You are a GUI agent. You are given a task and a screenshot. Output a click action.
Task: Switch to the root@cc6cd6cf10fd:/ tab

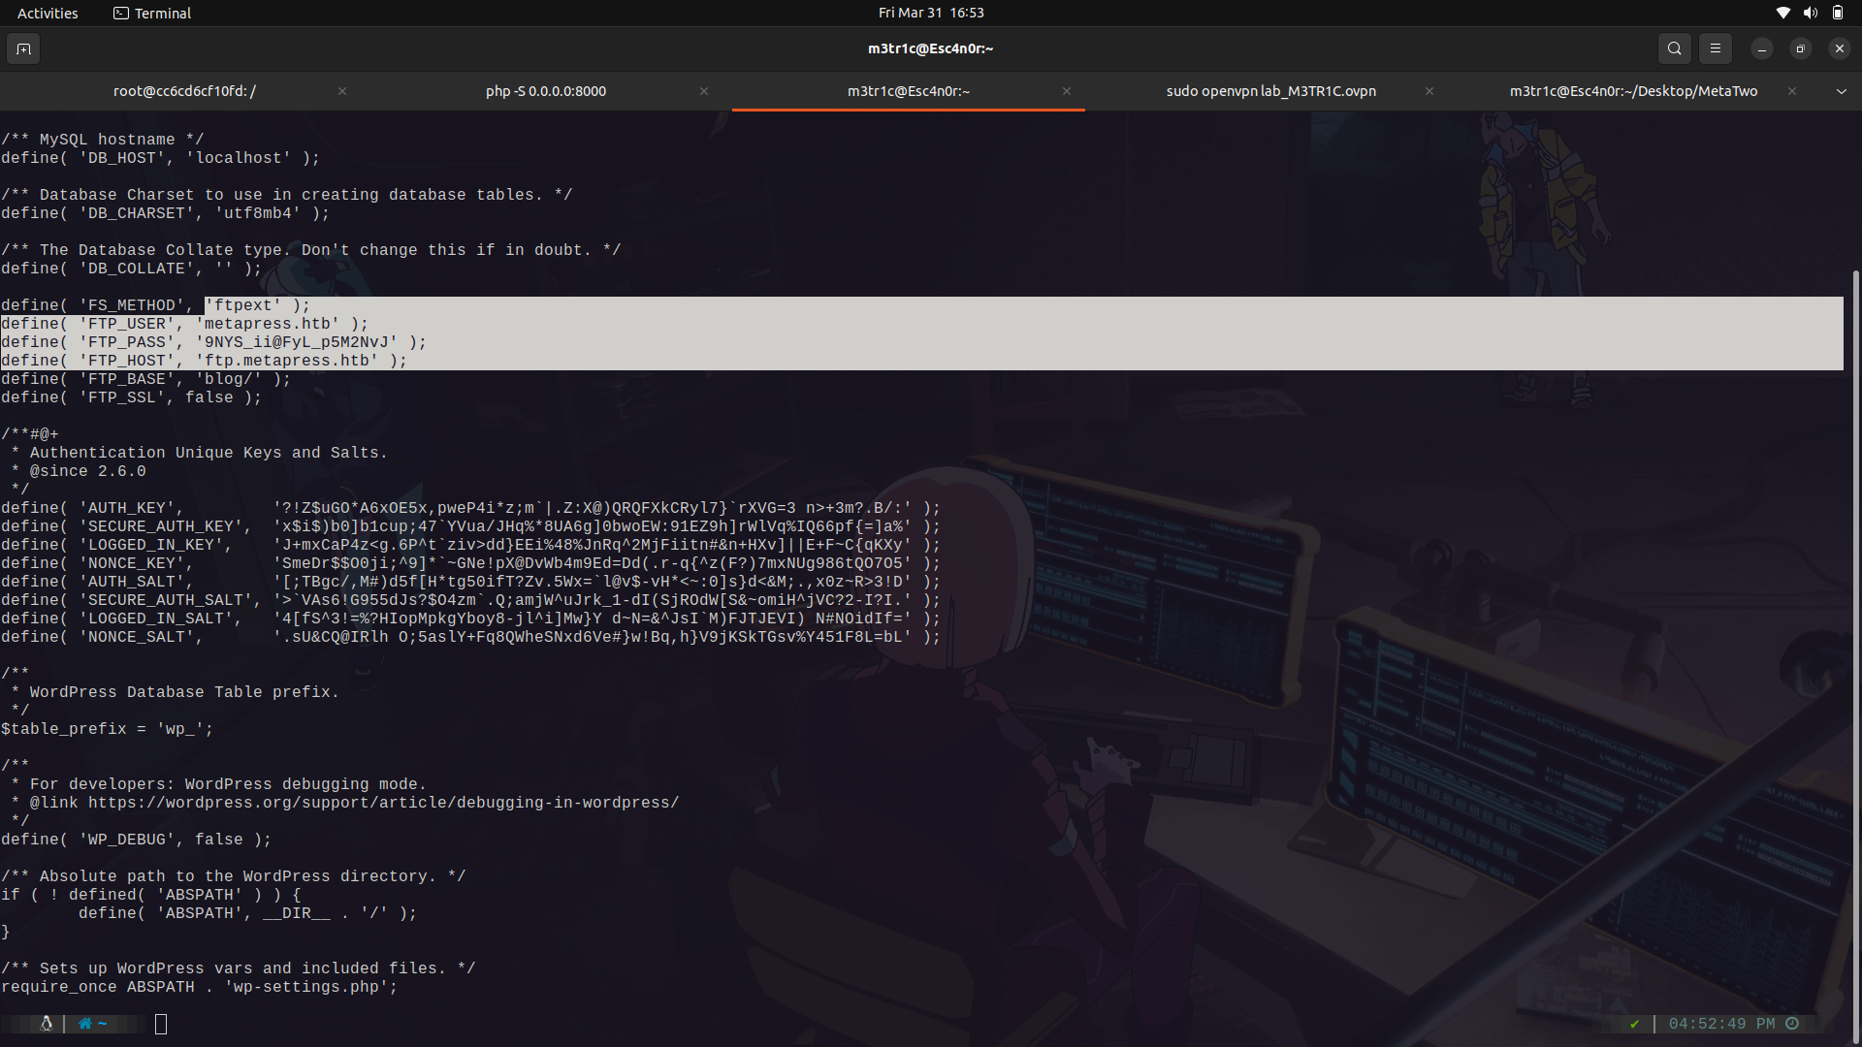coord(183,91)
